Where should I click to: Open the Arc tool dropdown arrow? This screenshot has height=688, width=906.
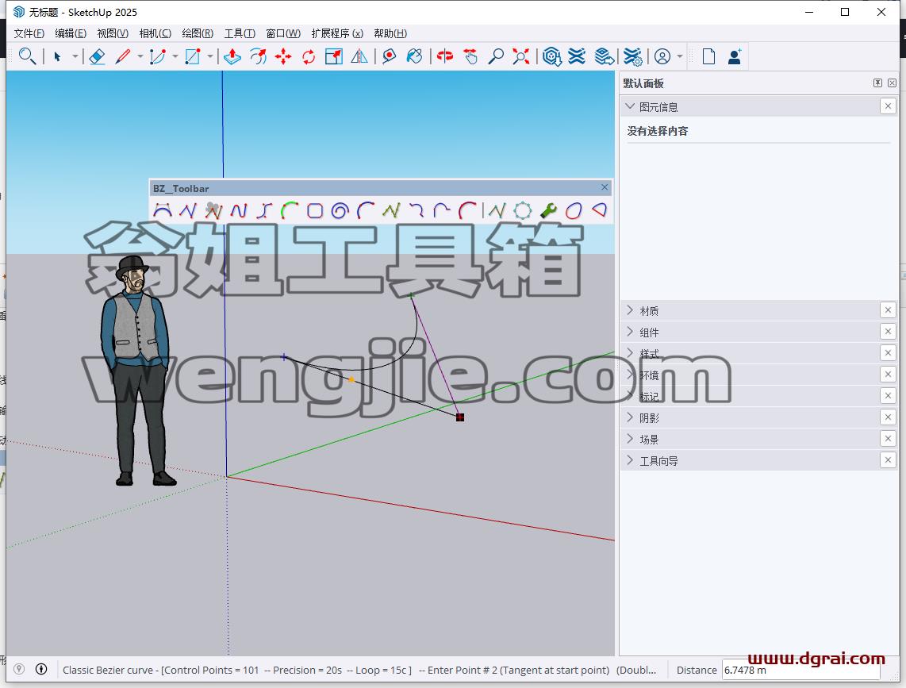175,56
